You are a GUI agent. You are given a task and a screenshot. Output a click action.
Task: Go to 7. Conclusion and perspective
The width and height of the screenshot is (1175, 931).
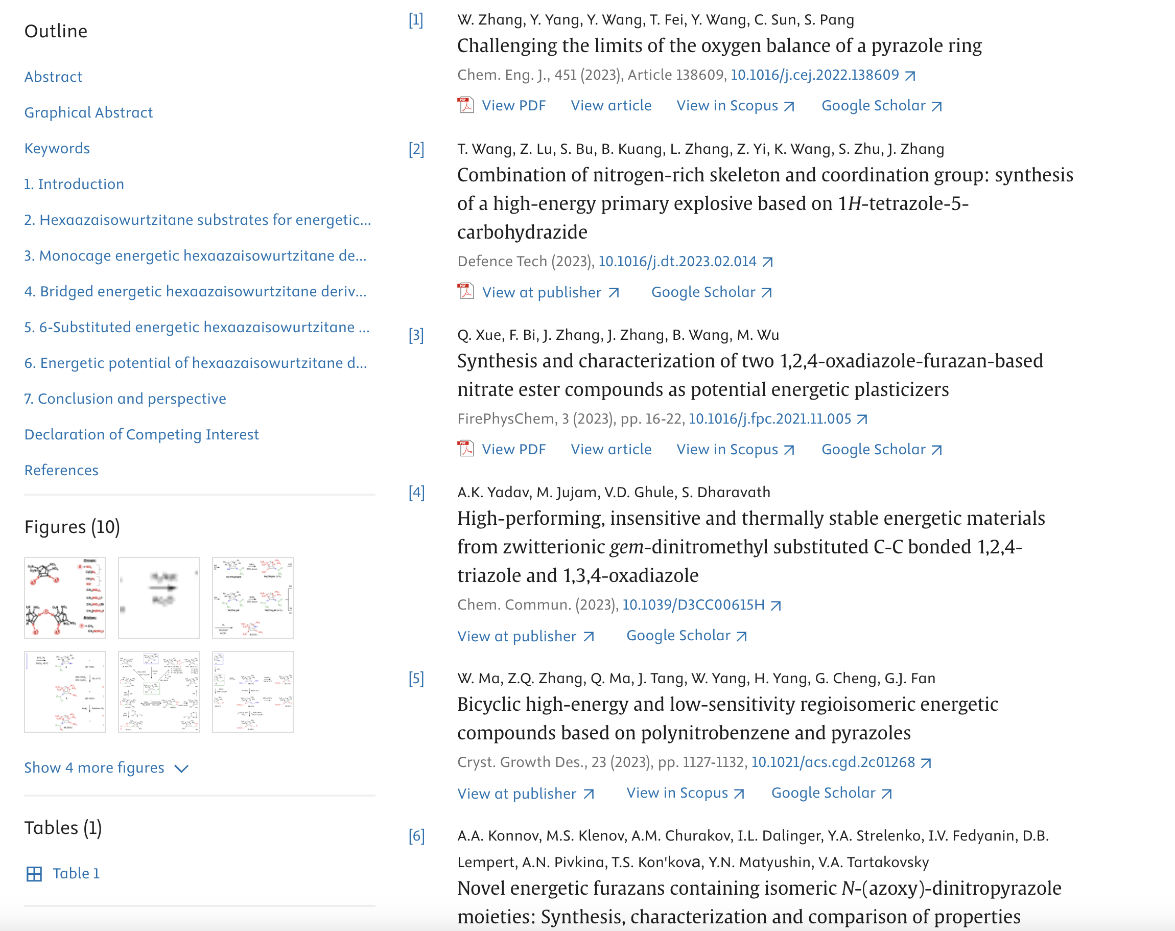click(125, 399)
